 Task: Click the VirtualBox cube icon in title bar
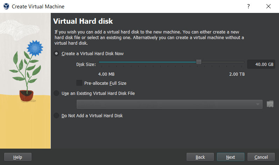pyautogui.click(x=6, y=7)
